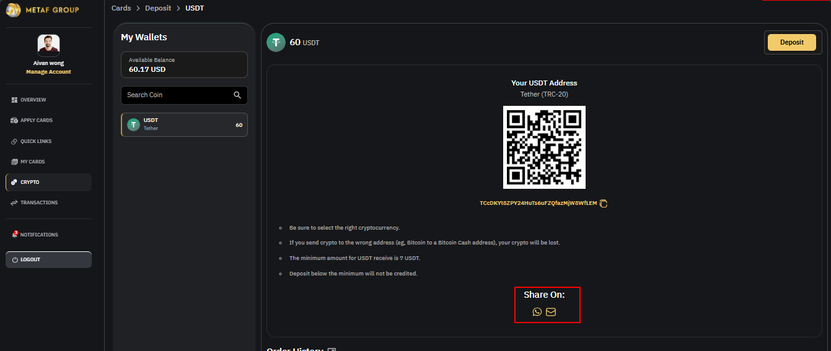Share the address via email icon
Viewport: 831px width, 351px height.
tap(551, 311)
